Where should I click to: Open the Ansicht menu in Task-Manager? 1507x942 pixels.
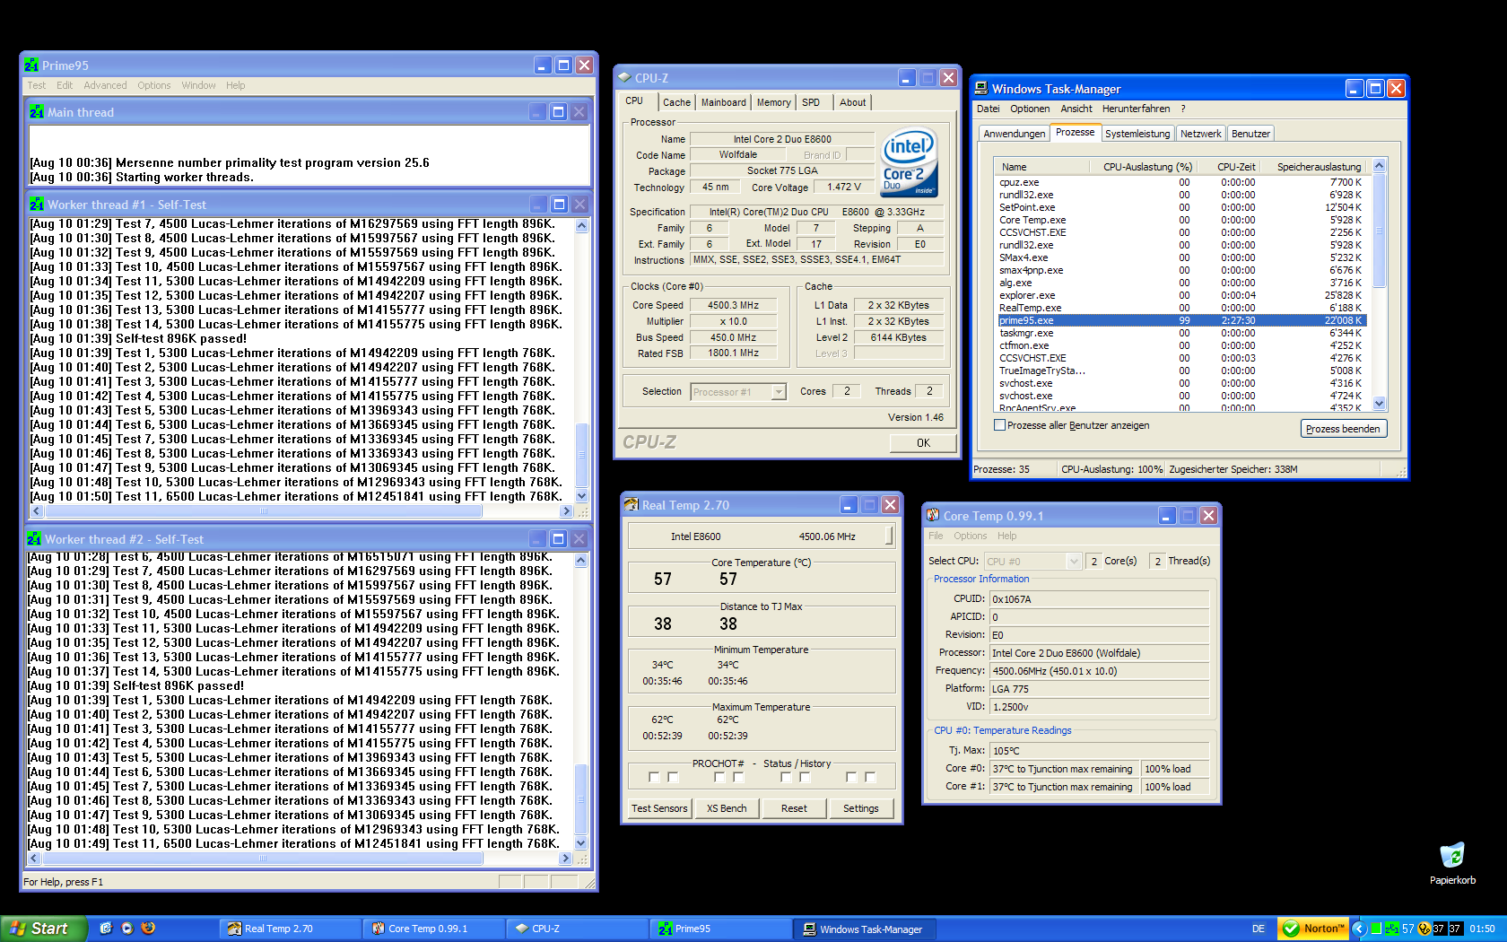point(1076,109)
